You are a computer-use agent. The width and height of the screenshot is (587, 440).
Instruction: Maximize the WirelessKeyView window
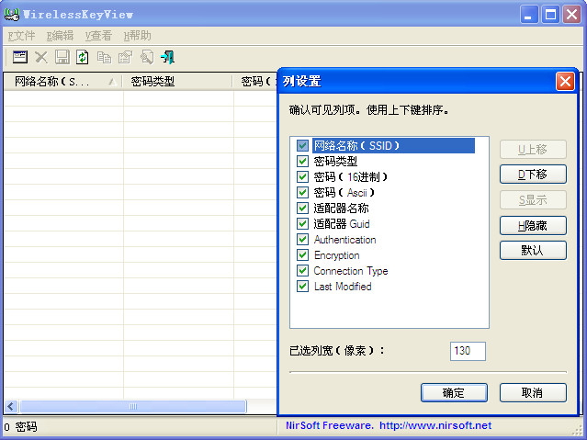tap(550, 15)
